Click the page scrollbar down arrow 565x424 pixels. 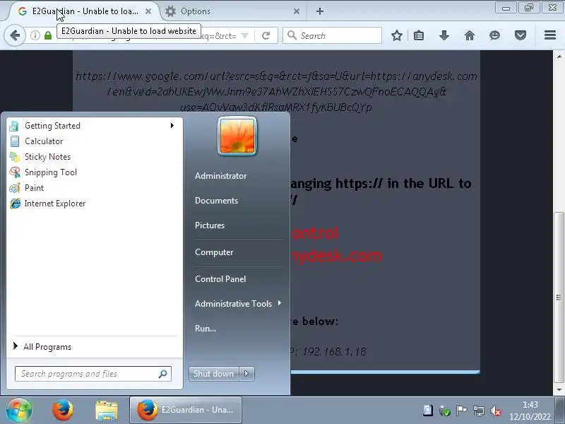[559, 390]
